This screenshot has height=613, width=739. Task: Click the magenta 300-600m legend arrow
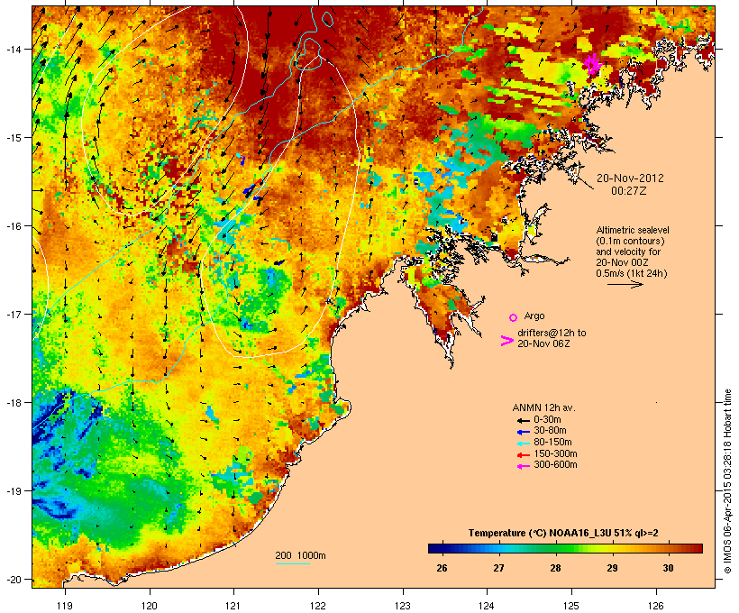click(523, 466)
